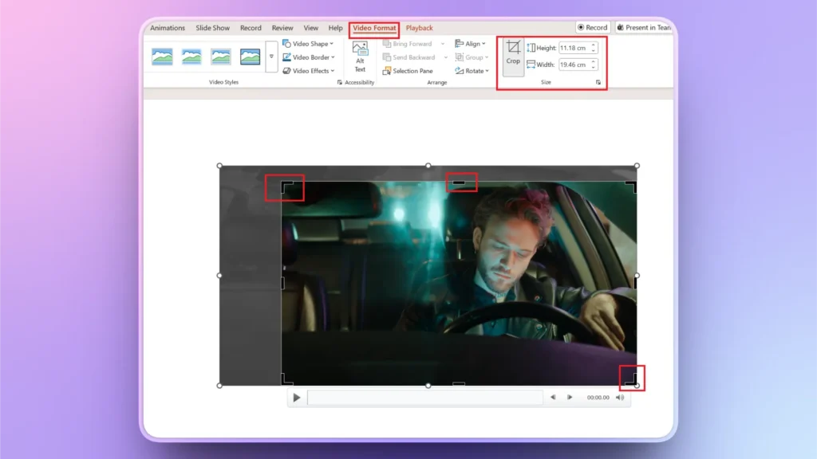Viewport: 817px width, 459px height.
Task: Click the top-left round sizing handle
Action: tap(219, 166)
